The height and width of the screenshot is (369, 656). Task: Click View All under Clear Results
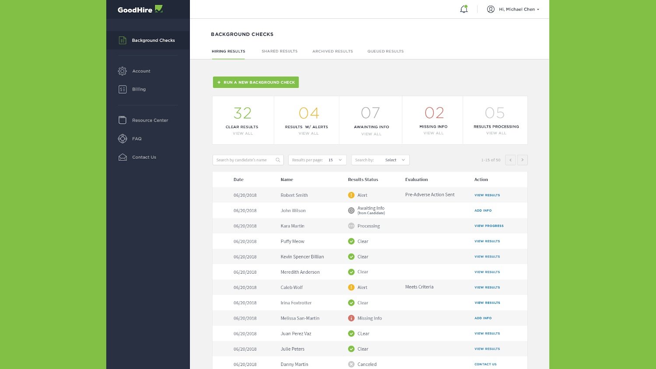click(x=243, y=133)
